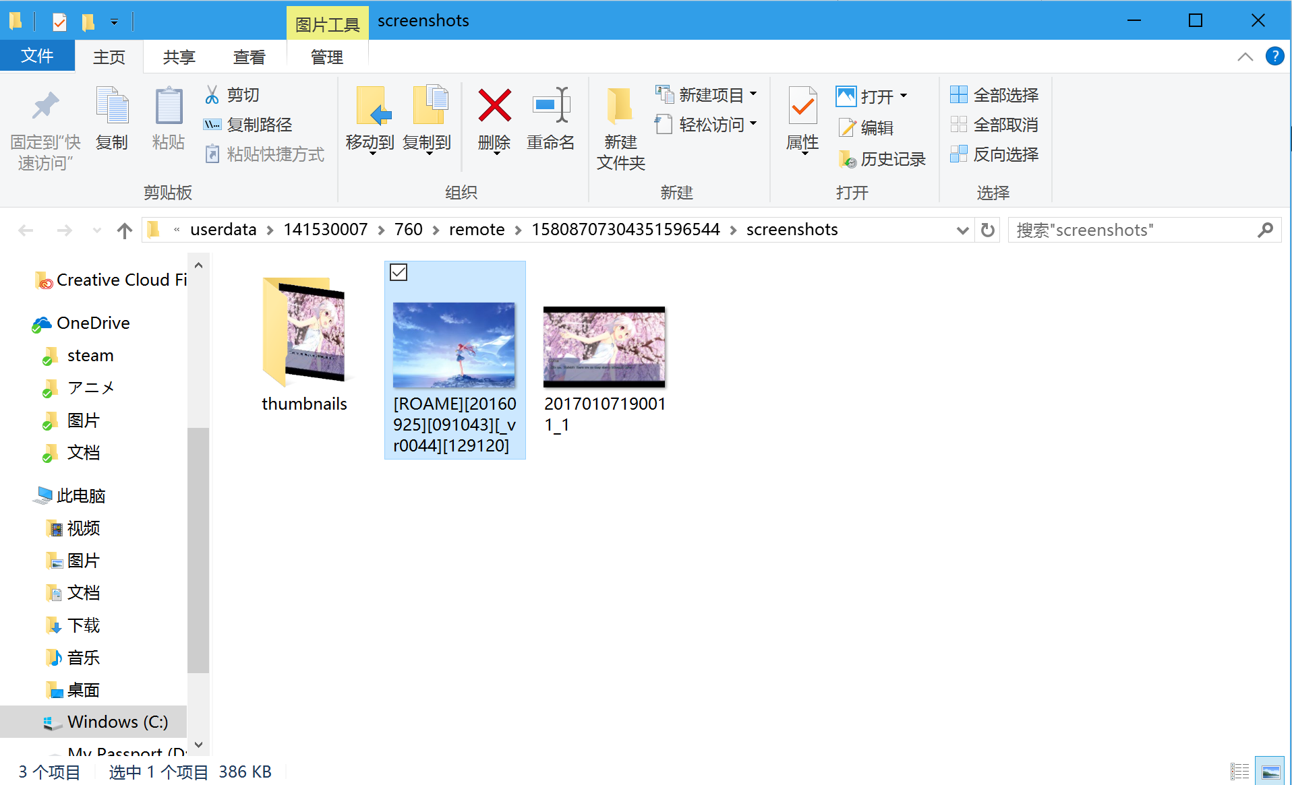Switch to large thumbnail view in status bar
The image size is (1292, 785).
point(1270,771)
